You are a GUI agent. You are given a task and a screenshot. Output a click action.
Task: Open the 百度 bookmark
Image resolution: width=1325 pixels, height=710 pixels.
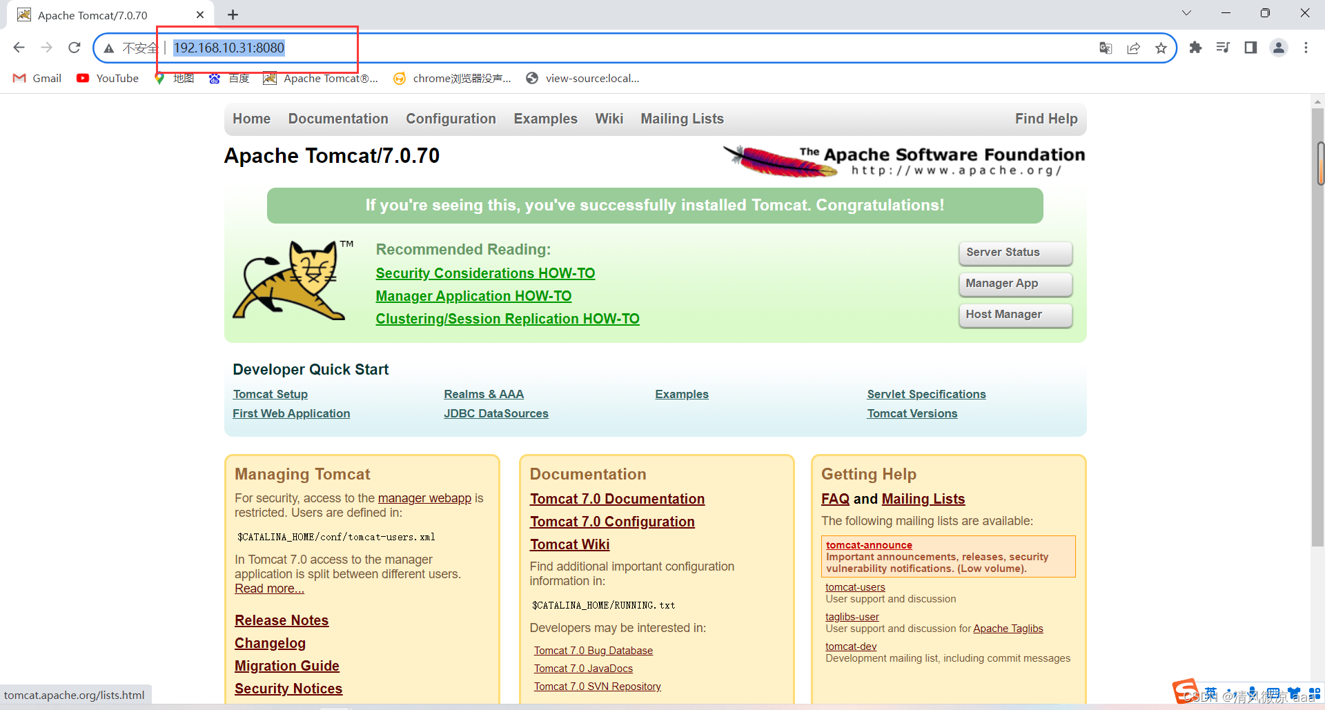click(229, 78)
